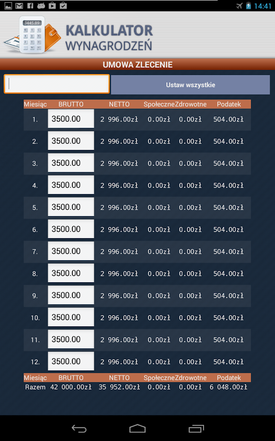
Task: Click the 'Ustaw wszystkie' button
Action: point(190,85)
